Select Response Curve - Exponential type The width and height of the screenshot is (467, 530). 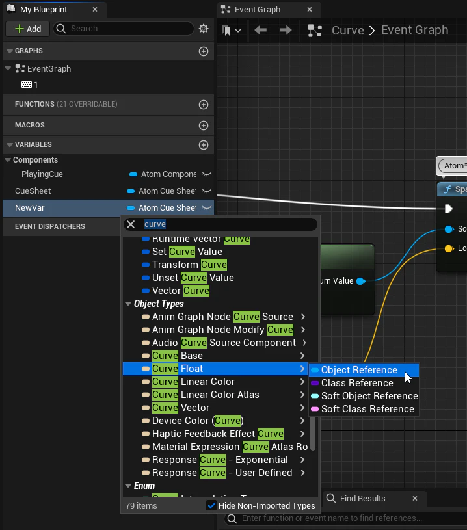[x=220, y=460]
